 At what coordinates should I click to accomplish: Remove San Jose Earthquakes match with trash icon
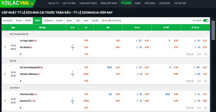point(5,74)
